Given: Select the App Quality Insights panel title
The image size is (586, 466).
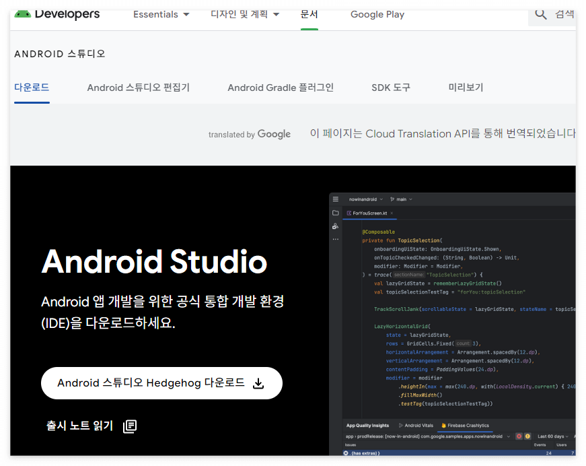Looking at the screenshot, I should (x=367, y=426).
